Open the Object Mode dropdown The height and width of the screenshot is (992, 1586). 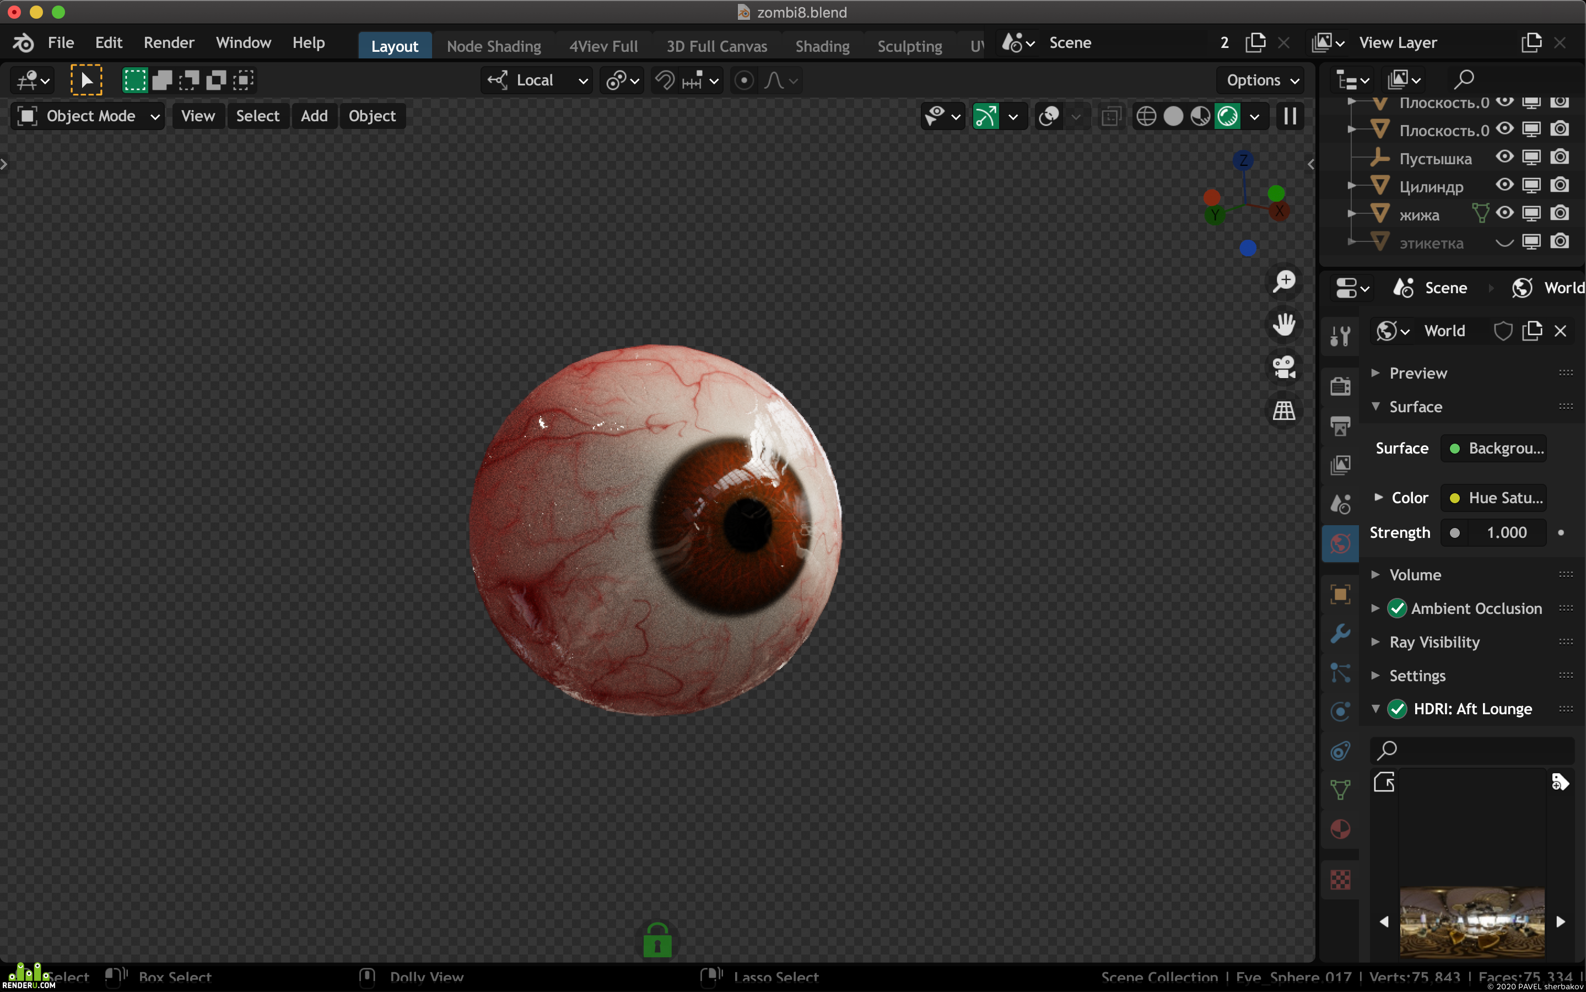pos(87,116)
